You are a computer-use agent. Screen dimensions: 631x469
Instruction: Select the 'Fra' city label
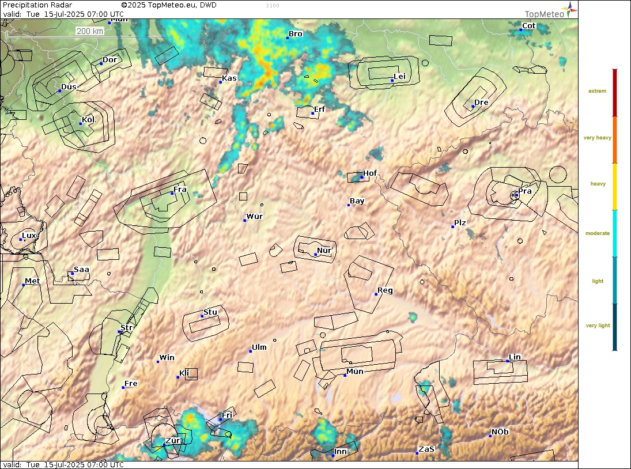click(x=180, y=190)
